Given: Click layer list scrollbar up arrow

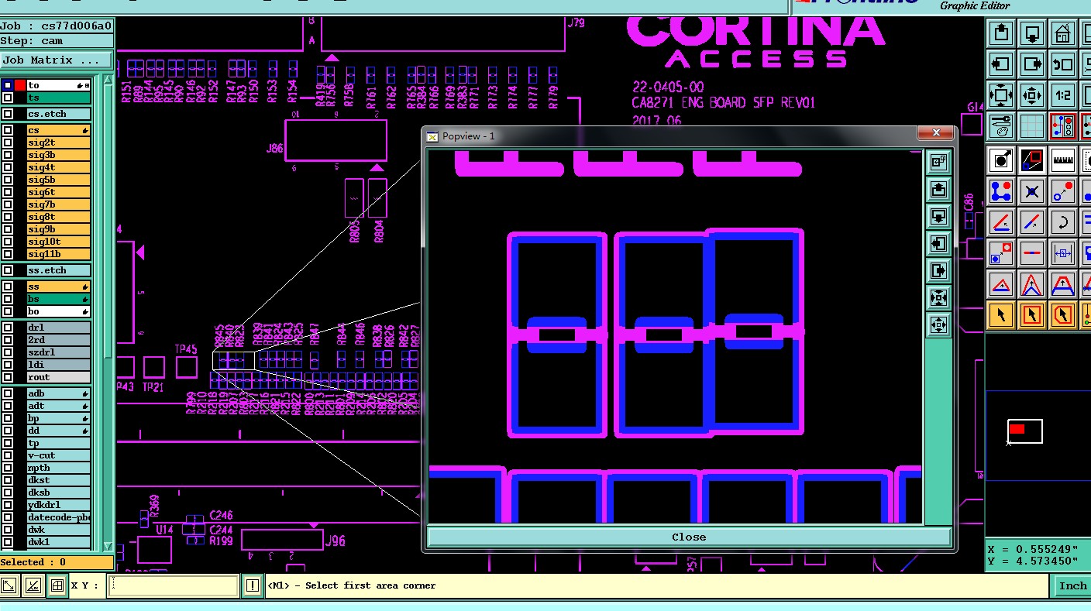Looking at the screenshot, I should pos(108,81).
